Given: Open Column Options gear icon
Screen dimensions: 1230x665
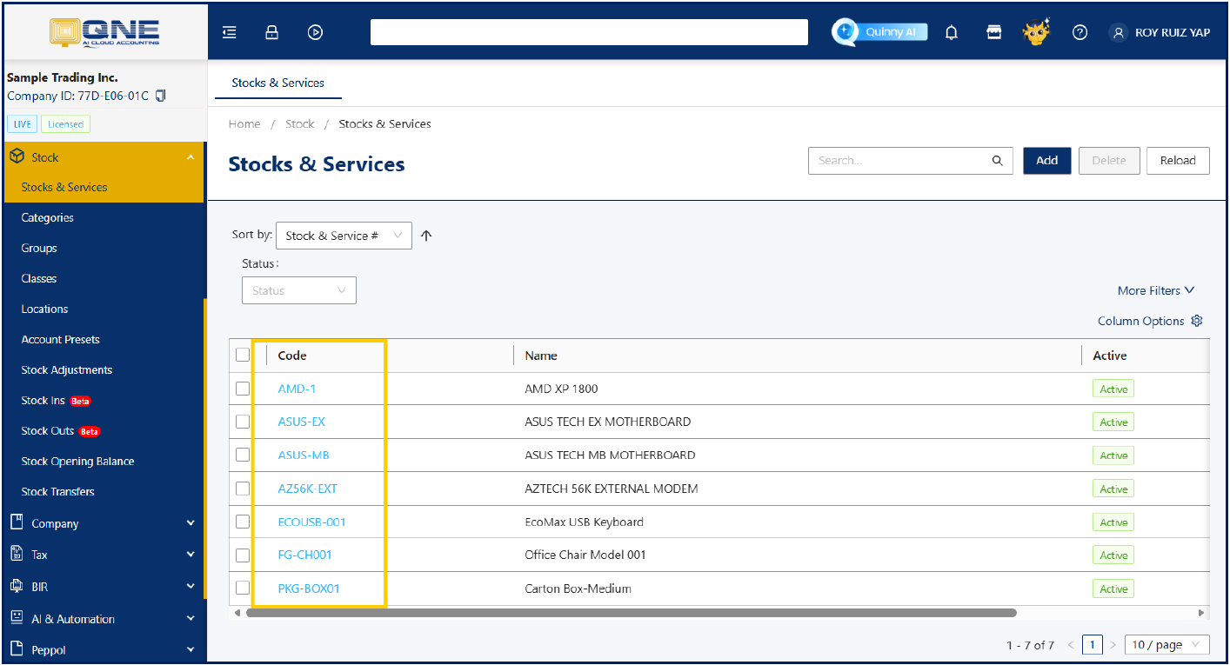Looking at the screenshot, I should coord(1197,321).
